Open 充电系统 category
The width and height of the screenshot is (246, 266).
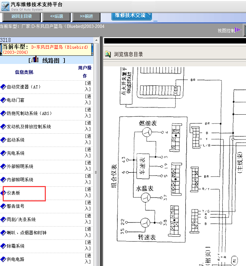pos(15,153)
